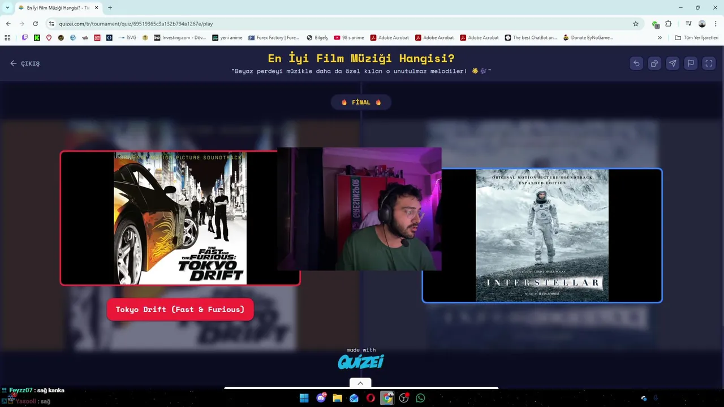
Task: Click the paper plane share icon
Action: (673, 63)
